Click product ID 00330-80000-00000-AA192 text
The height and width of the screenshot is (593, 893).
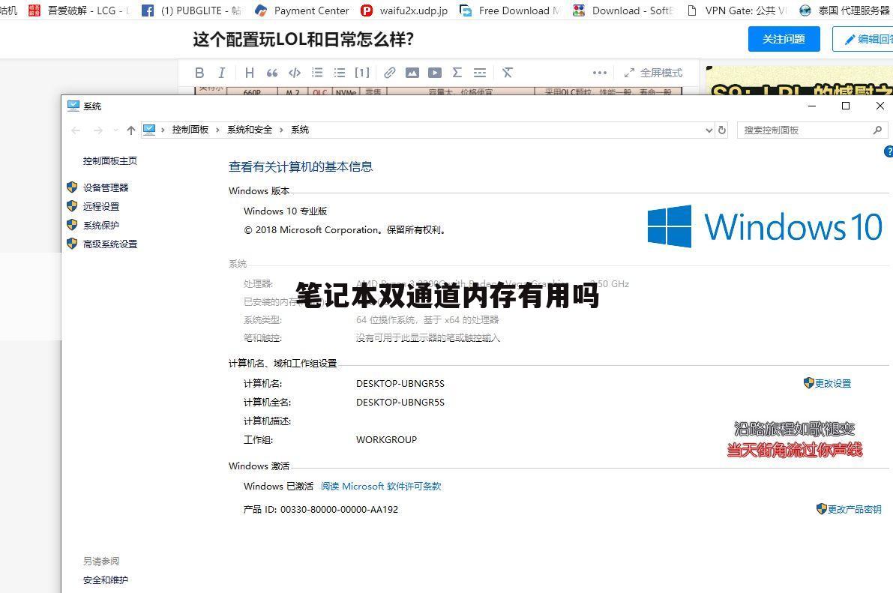[x=339, y=509]
